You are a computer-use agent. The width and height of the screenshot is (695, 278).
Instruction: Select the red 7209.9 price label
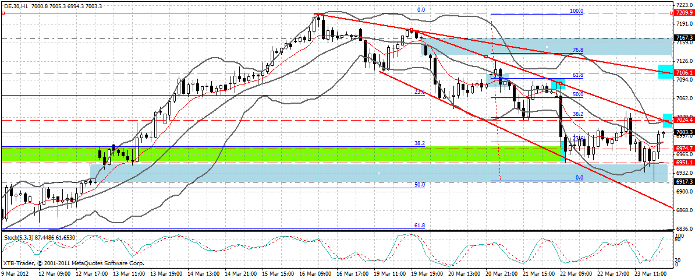tap(683, 13)
